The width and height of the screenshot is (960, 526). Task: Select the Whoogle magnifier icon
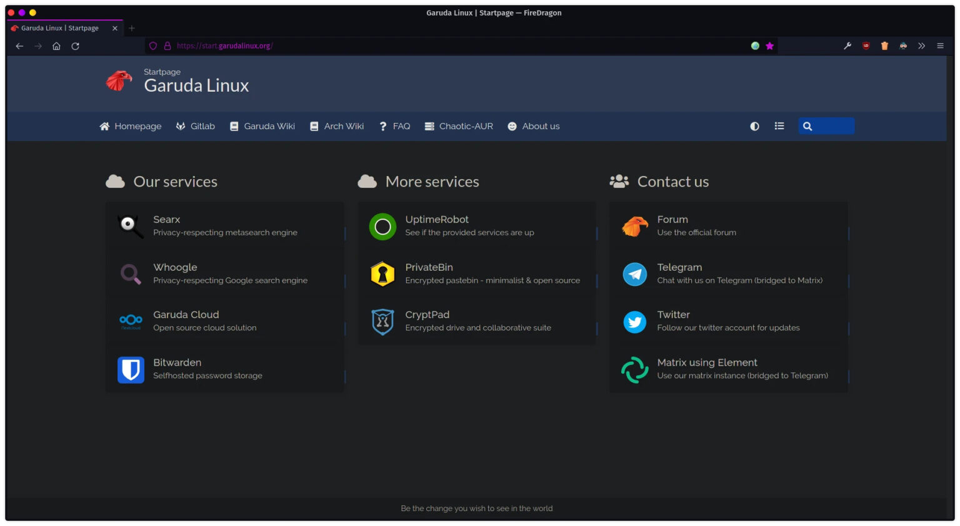[130, 274]
